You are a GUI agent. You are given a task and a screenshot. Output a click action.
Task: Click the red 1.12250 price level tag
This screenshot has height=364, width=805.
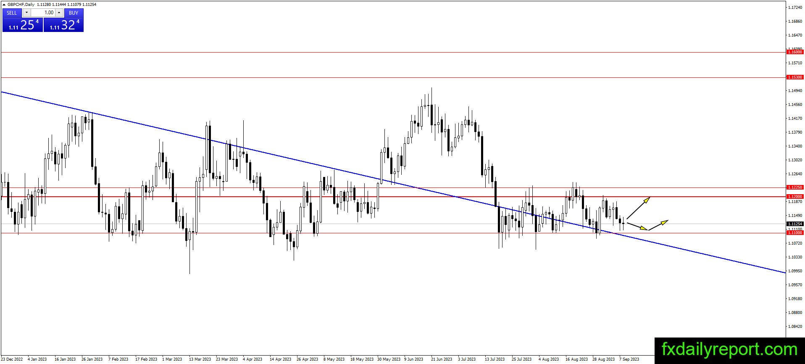click(x=795, y=187)
